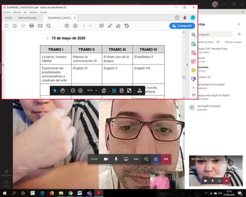Viewport: 246px width, 197px height.
Task: Open the pink Edit PDF tool in right pane
Action: 193,62
